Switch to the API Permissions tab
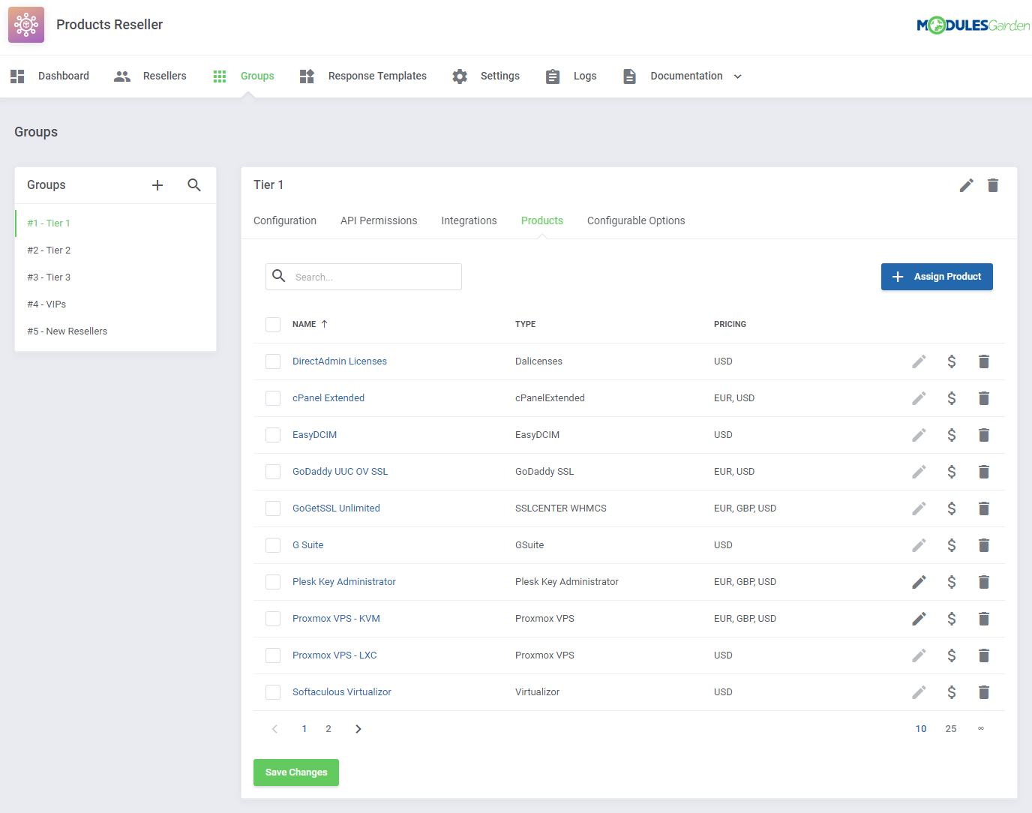1032x813 pixels. 379,220
